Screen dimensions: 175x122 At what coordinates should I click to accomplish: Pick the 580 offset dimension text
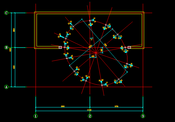101,50
